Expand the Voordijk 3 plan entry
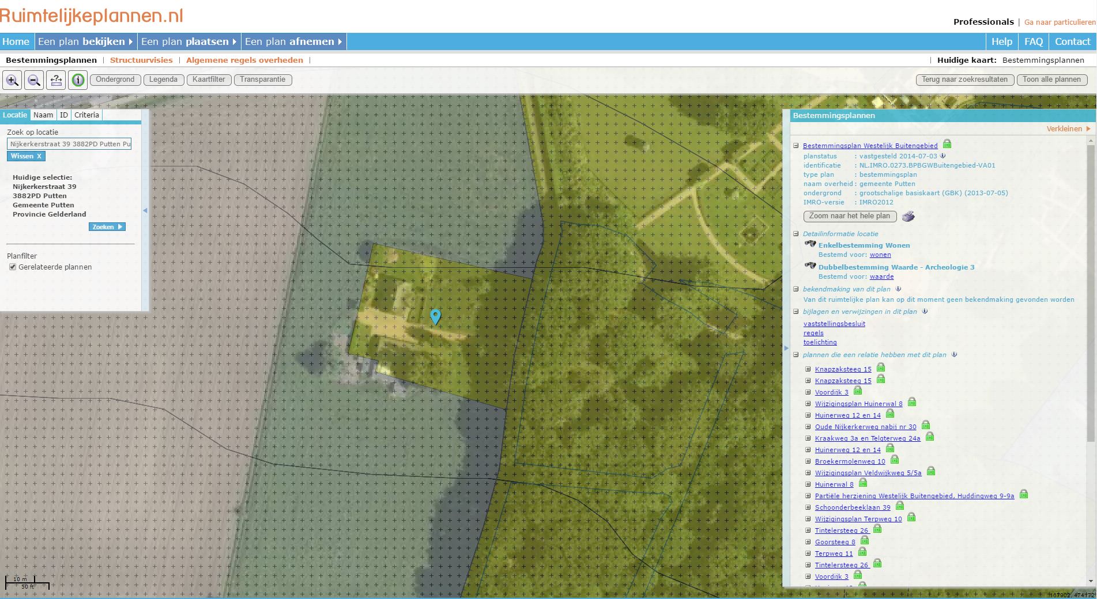The height and width of the screenshot is (599, 1097). 808,392
